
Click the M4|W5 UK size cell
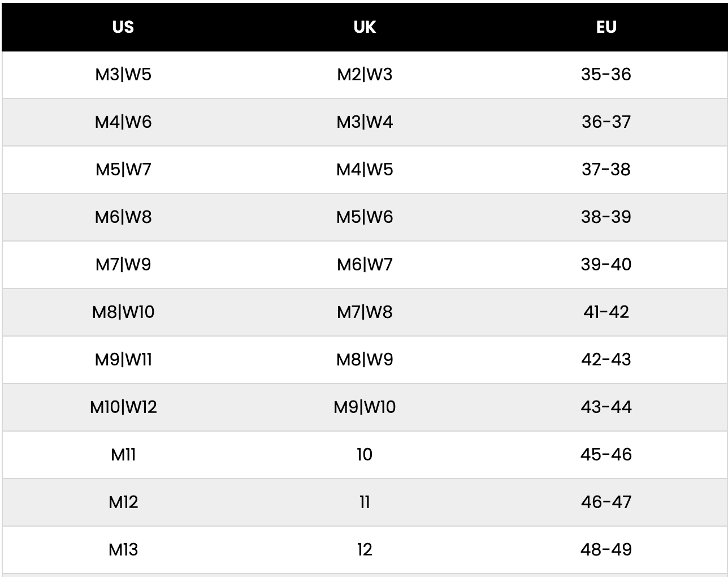365,170
